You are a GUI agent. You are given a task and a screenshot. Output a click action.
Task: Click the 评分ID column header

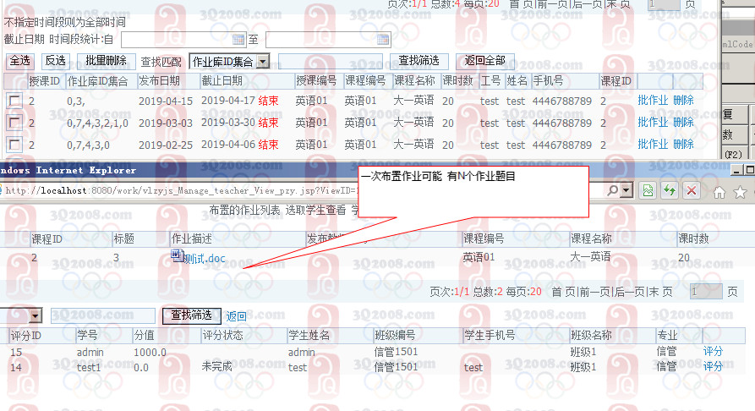[x=25, y=336]
